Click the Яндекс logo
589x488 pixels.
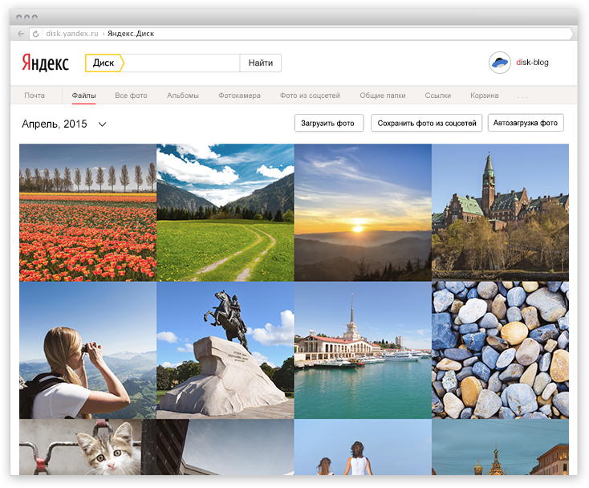(x=45, y=63)
